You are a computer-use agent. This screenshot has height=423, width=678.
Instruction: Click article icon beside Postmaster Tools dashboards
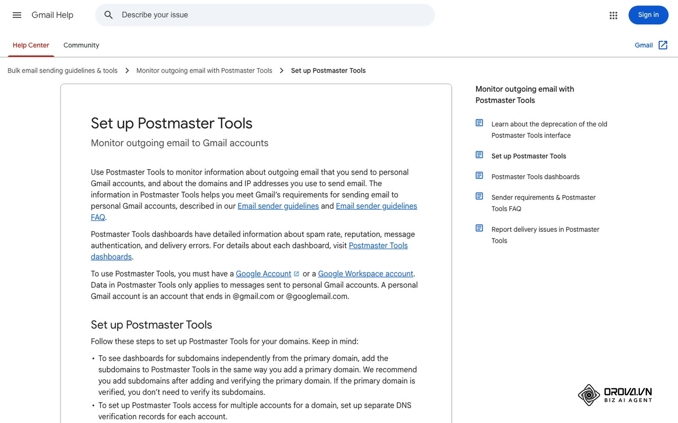479,176
